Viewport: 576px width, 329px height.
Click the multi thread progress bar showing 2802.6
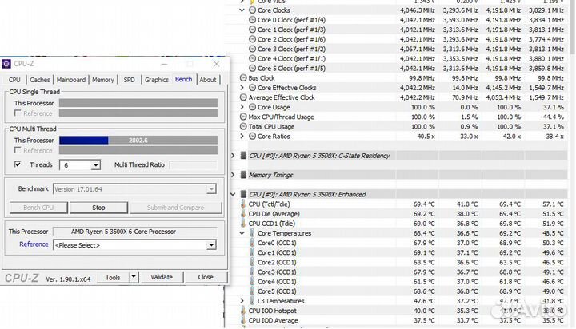138,140
